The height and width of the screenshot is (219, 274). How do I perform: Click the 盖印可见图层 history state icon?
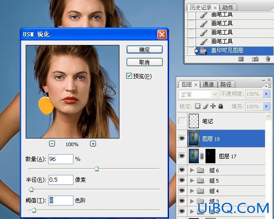pyautogui.click(x=203, y=51)
